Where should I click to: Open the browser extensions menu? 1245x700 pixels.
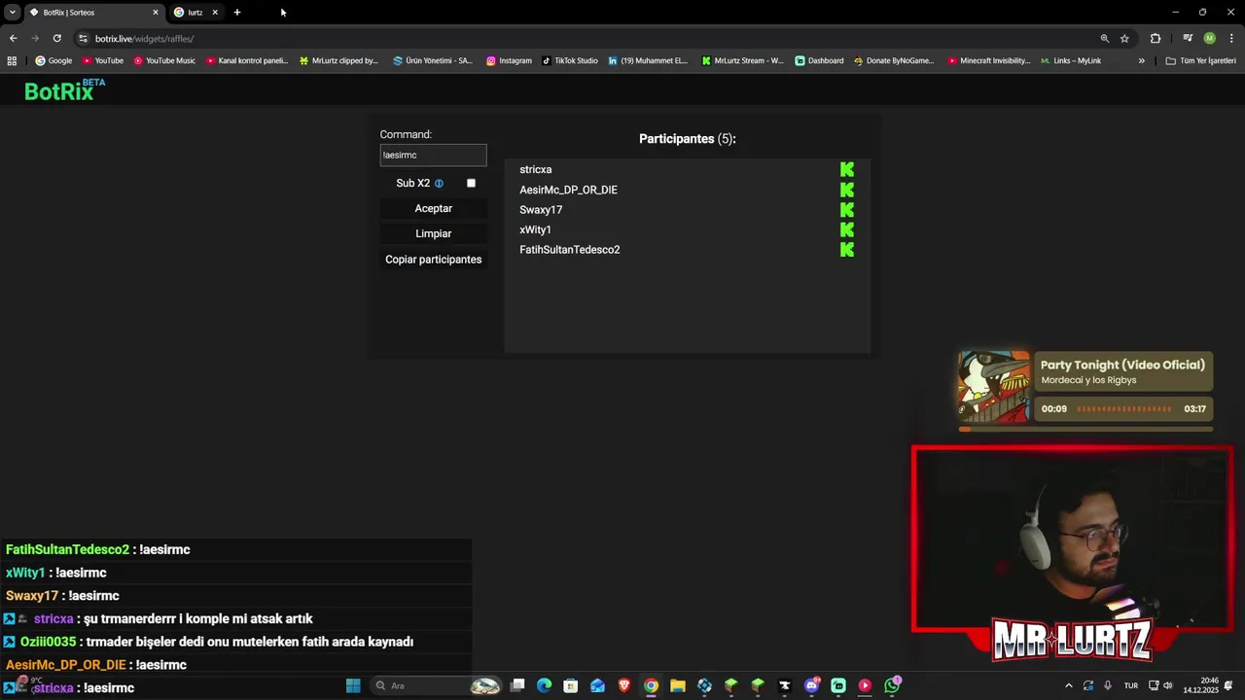click(x=1156, y=39)
